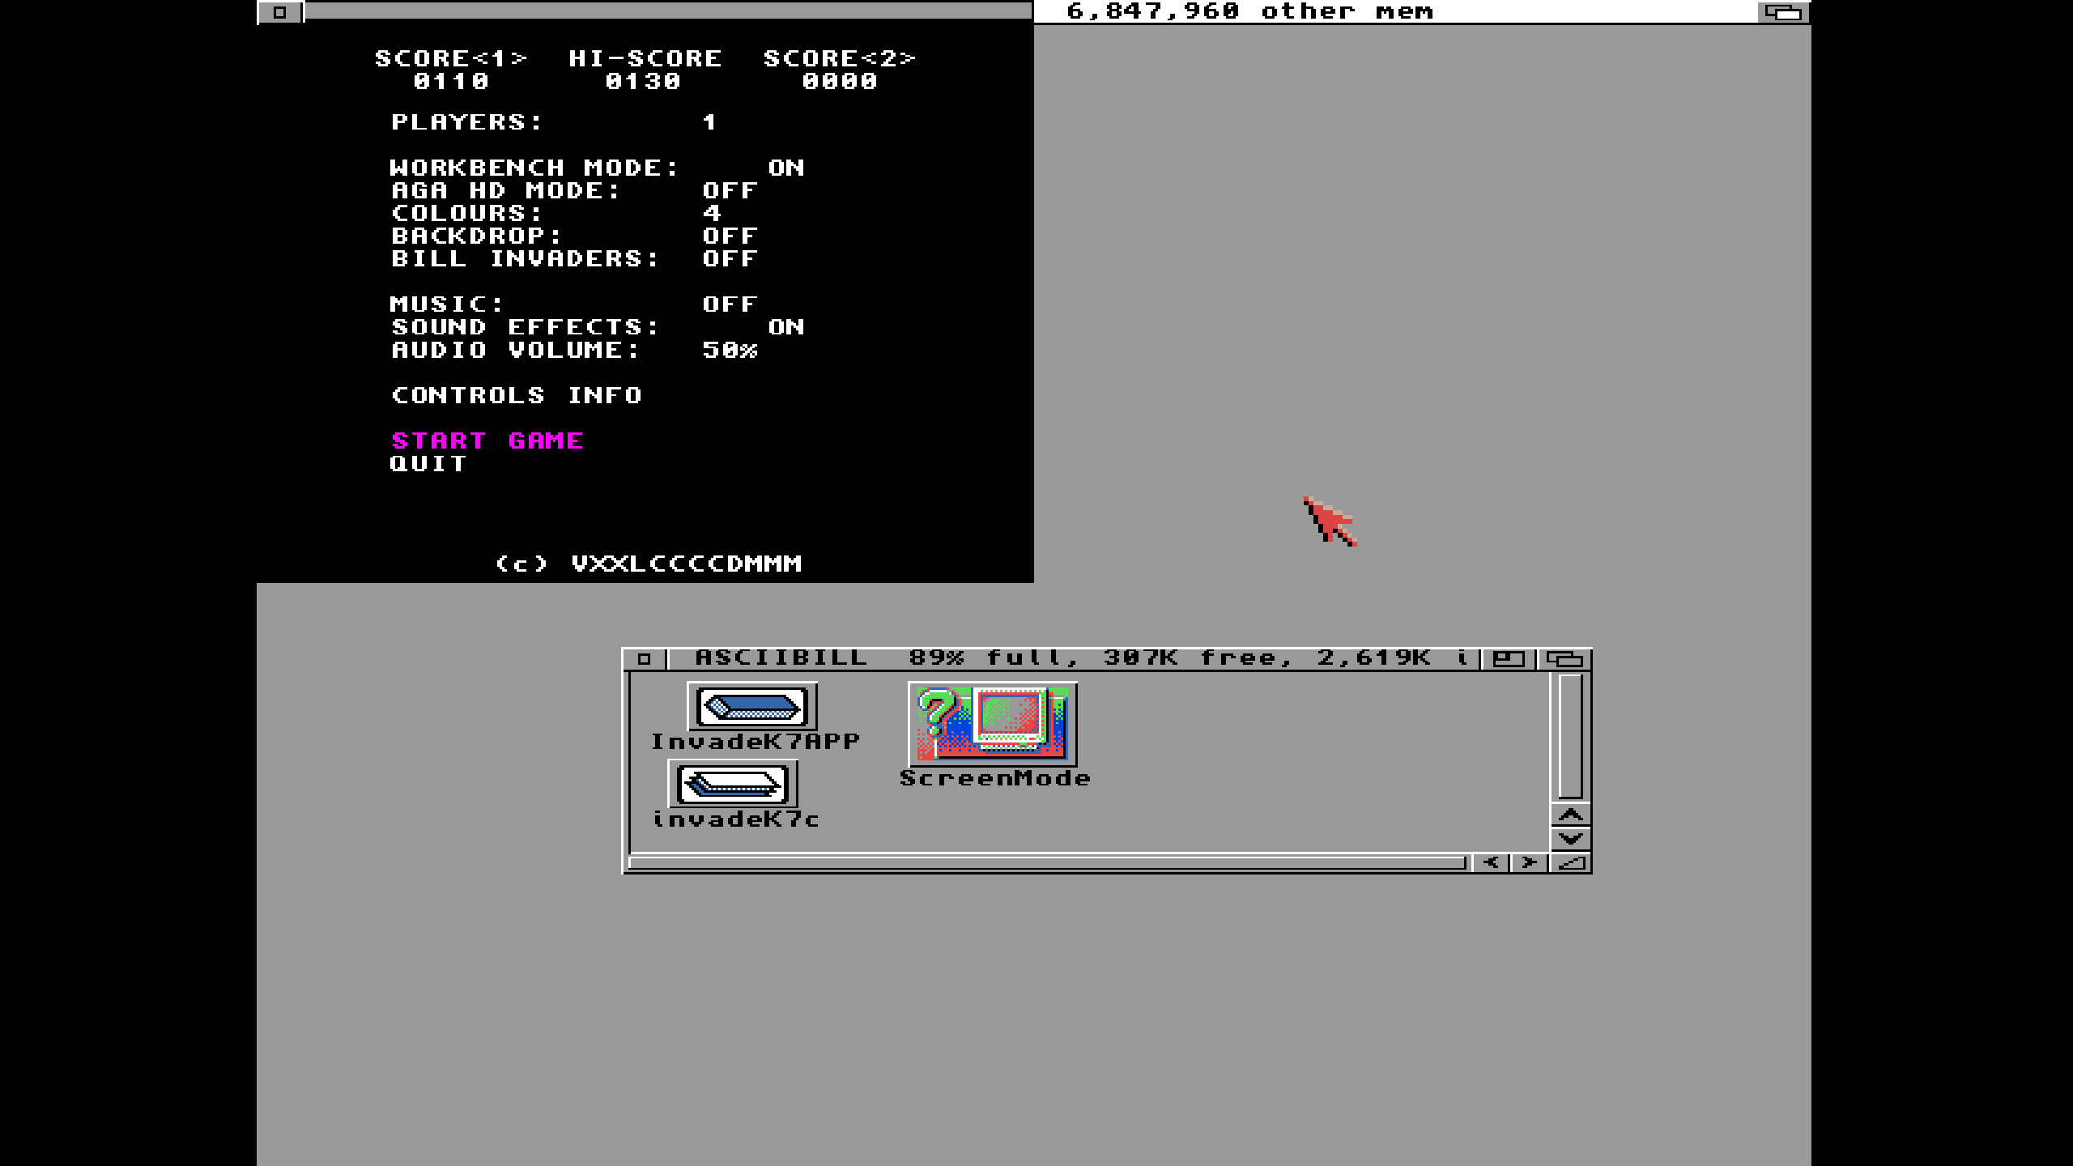The height and width of the screenshot is (1166, 2073).
Task: Click the ASCIIBILL window resize gadget
Action: (x=1571, y=863)
